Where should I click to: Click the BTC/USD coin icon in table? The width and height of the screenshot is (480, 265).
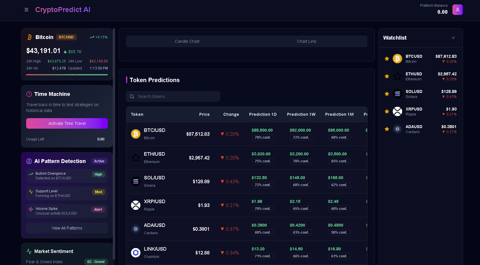[x=136, y=134]
